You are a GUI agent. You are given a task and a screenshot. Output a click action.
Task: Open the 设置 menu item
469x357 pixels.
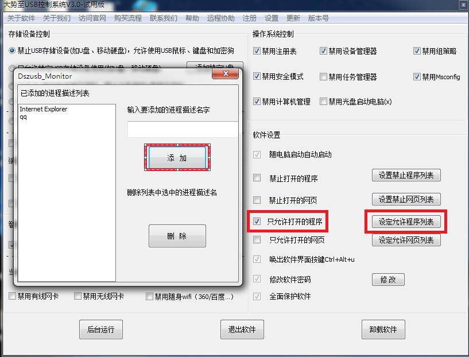pyautogui.click(x=272, y=18)
